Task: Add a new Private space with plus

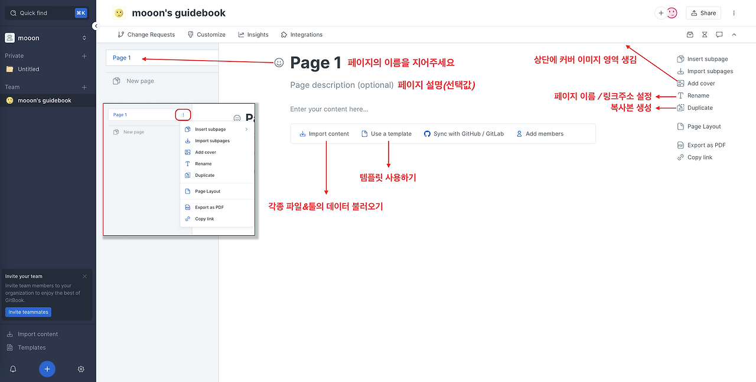Action: [84, 56]
